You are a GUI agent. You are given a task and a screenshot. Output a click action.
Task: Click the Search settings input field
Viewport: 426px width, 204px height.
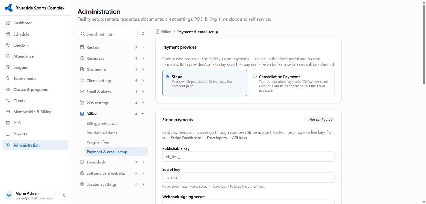pyautogui.click(x=108, y=34)
